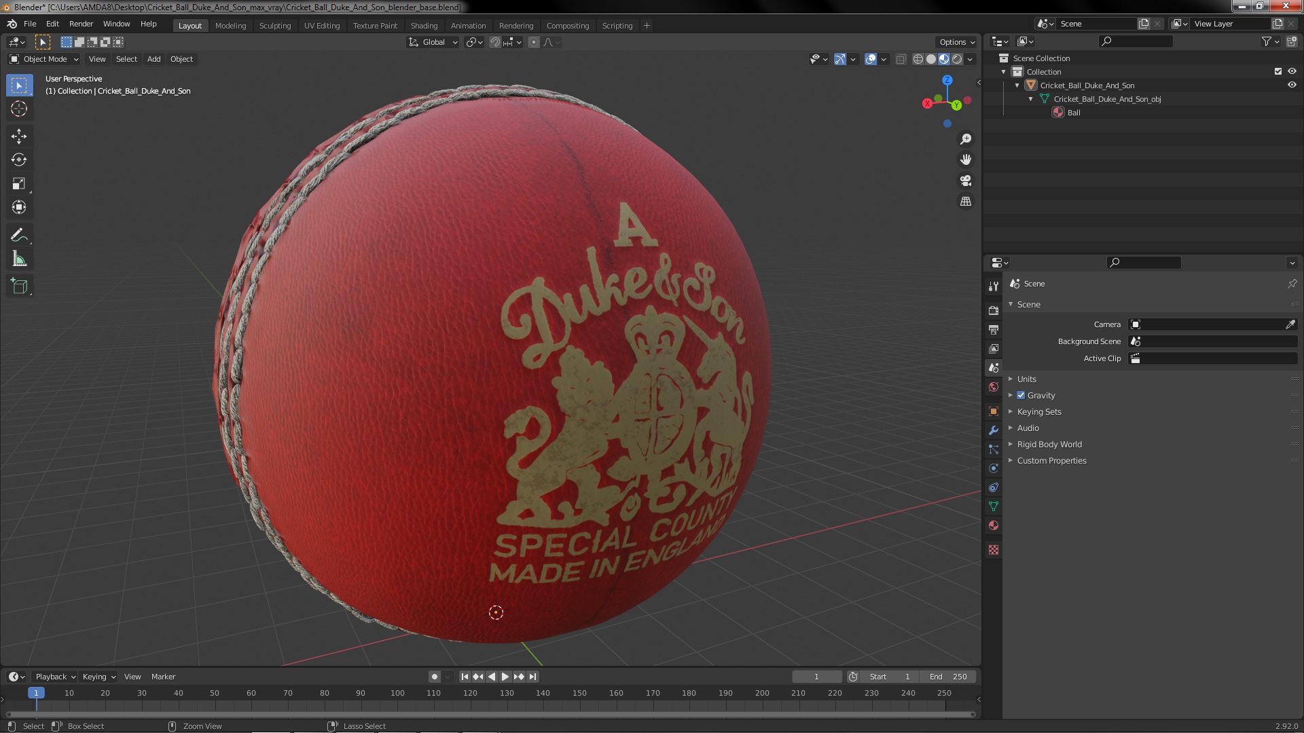The width and height of the screenshot is (1304, 733).
Task: Expand the Units panel
Action: coord(1026,379)
